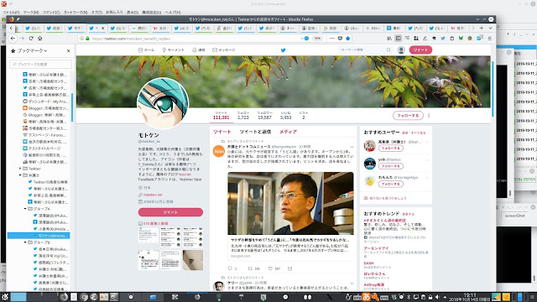Collapse the 弁護士 bookmarks folder
Image resolution: width=537 pixels, height=302 pixels.
click(20, 175)
